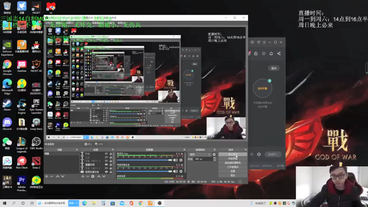Viewport: 368px width, 207px height.
Task: Pop out the 来源 dock panel
Action: [x=113, y=149]
